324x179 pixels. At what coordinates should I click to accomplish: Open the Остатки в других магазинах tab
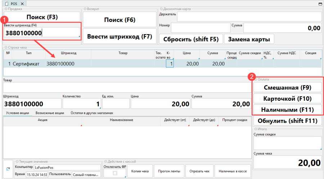pyautogui.click(x=91, y=113)
